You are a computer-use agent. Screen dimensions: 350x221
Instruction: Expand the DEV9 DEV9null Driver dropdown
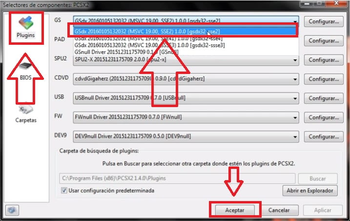click(x=185, y=136)
